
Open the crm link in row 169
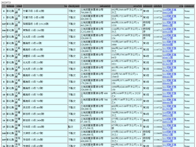coord(170,140)
